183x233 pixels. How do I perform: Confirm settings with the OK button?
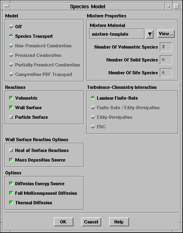(63, 222)
